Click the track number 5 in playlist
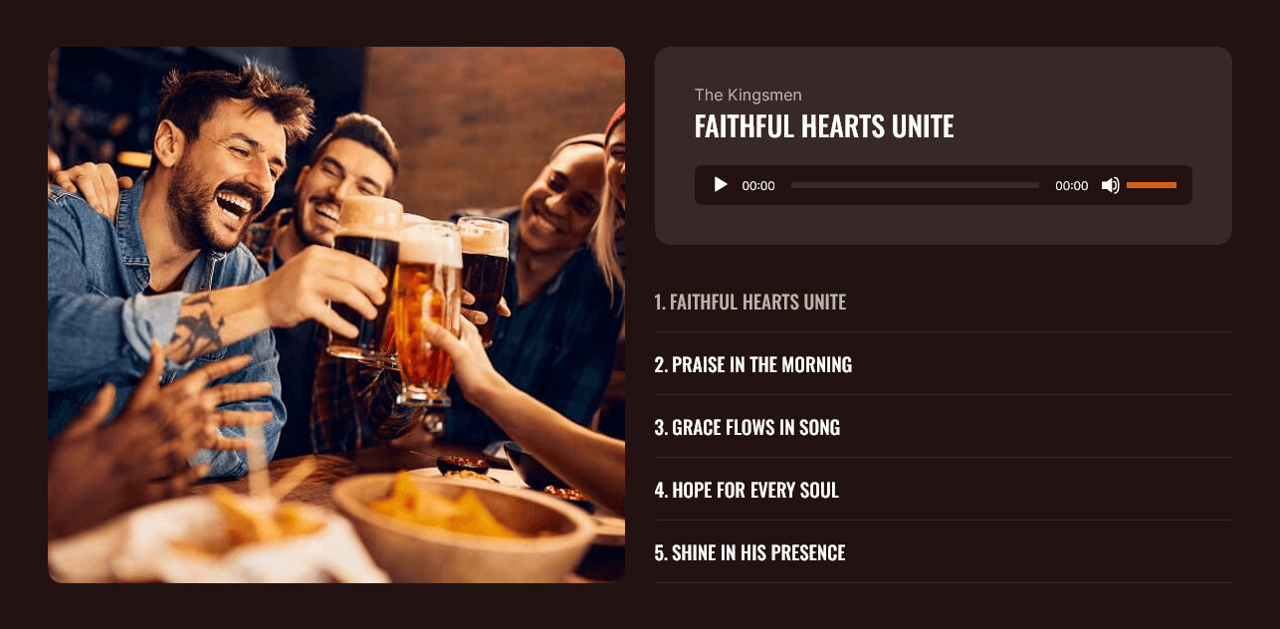Image resolution: width=1280 pixels, height=629 pixels. pyautogui.click(x=661, y=552)
